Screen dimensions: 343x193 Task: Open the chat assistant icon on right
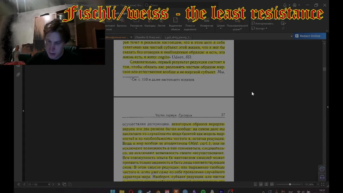[x=322, y=169]
